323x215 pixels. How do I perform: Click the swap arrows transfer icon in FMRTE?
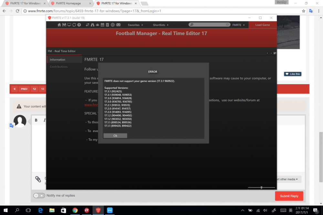tap(88, 25)
